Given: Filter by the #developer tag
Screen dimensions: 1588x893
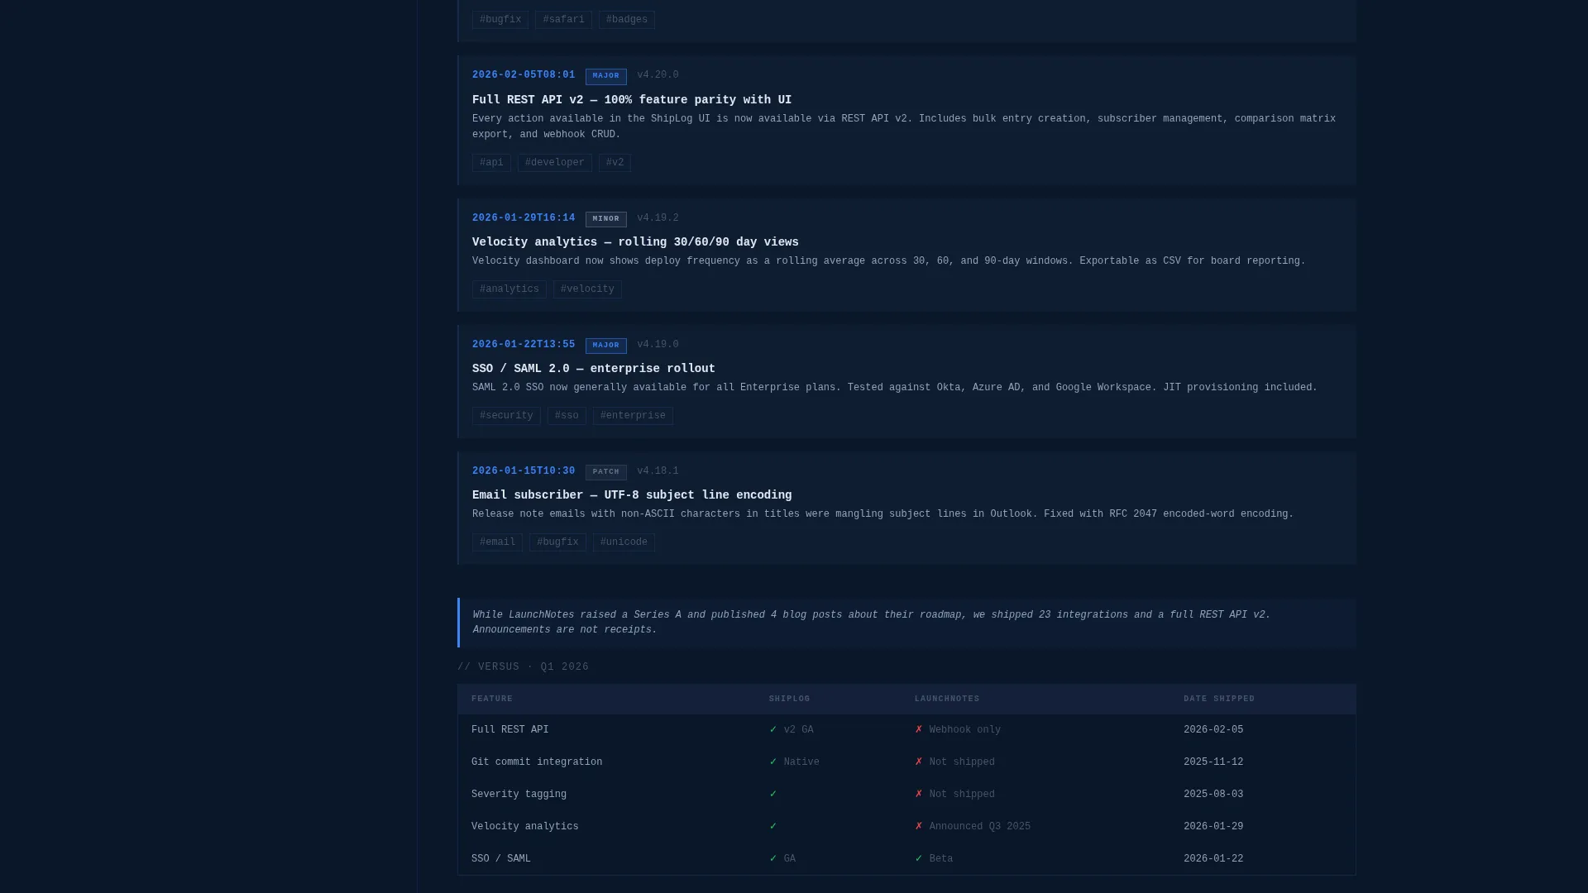Looking at the screenshot, I should coord(555,163).
